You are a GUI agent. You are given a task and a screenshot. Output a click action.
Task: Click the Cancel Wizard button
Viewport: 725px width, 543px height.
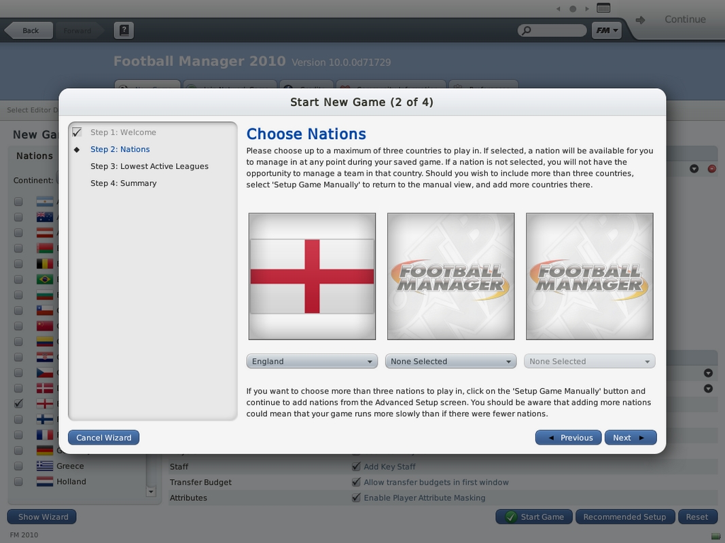click(104, 438)
